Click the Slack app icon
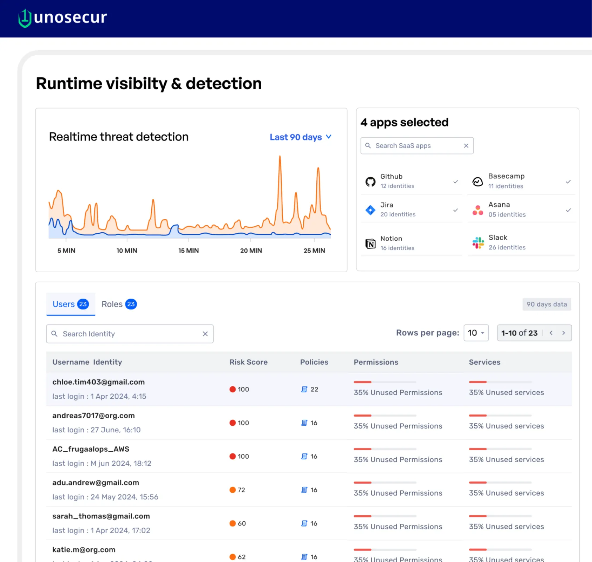Image resolution: width=592 pixels, height=562 pixels. [478, 243]
